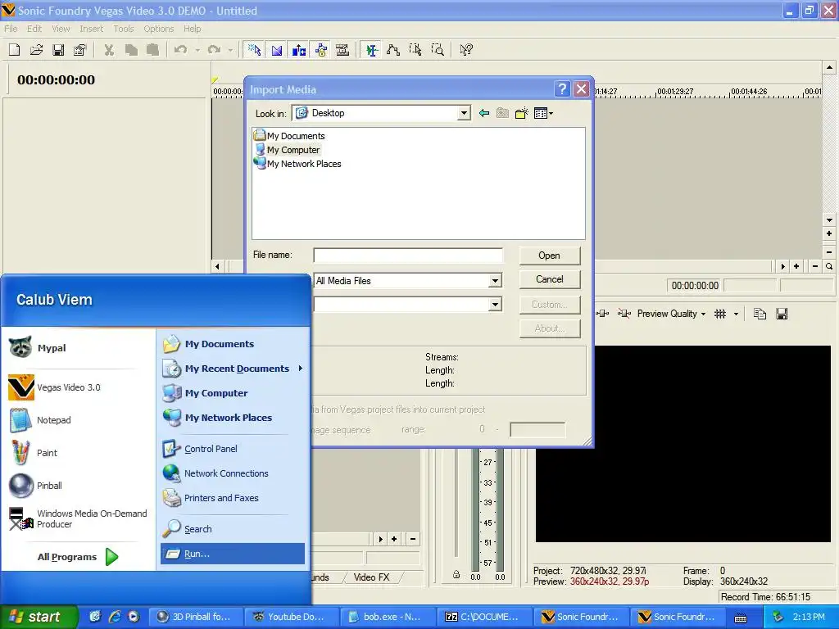Copy snapshot to clipboard icon

click(x=760, y=314)
